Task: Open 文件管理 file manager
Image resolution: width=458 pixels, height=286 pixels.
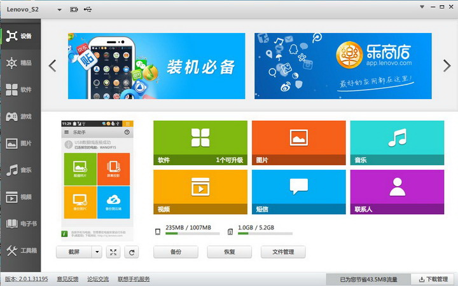Action: coord(283,252)
